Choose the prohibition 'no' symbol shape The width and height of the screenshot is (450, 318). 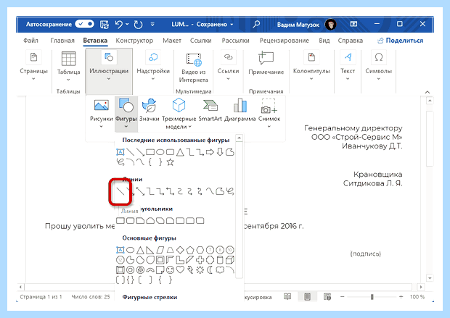pos(140,270)
